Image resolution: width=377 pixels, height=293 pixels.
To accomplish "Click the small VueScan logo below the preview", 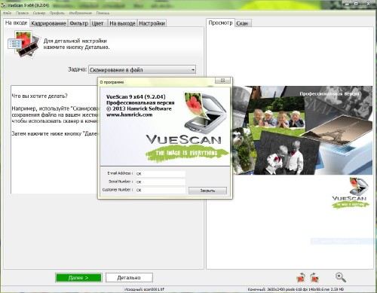I will click(x=351, y=193).
